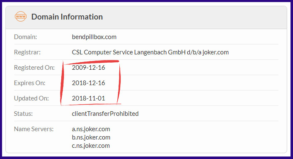
Task: Select name server b.ns.joker.com
Action: (x=91, y=137)
